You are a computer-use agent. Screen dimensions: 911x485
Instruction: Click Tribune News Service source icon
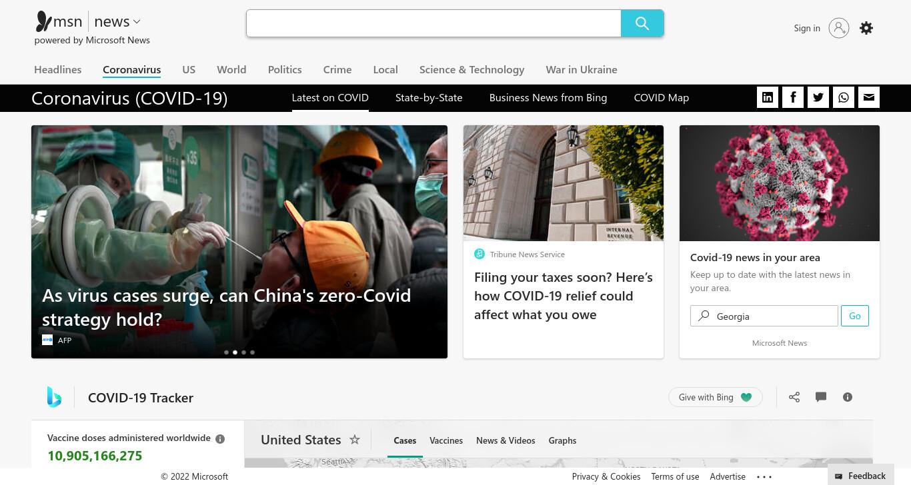coord(480,254)
